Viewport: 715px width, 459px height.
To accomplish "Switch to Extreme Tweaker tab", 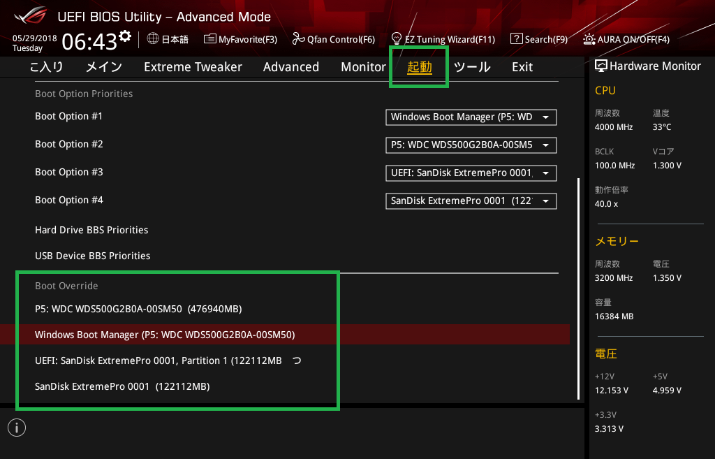I will point(193,67).
